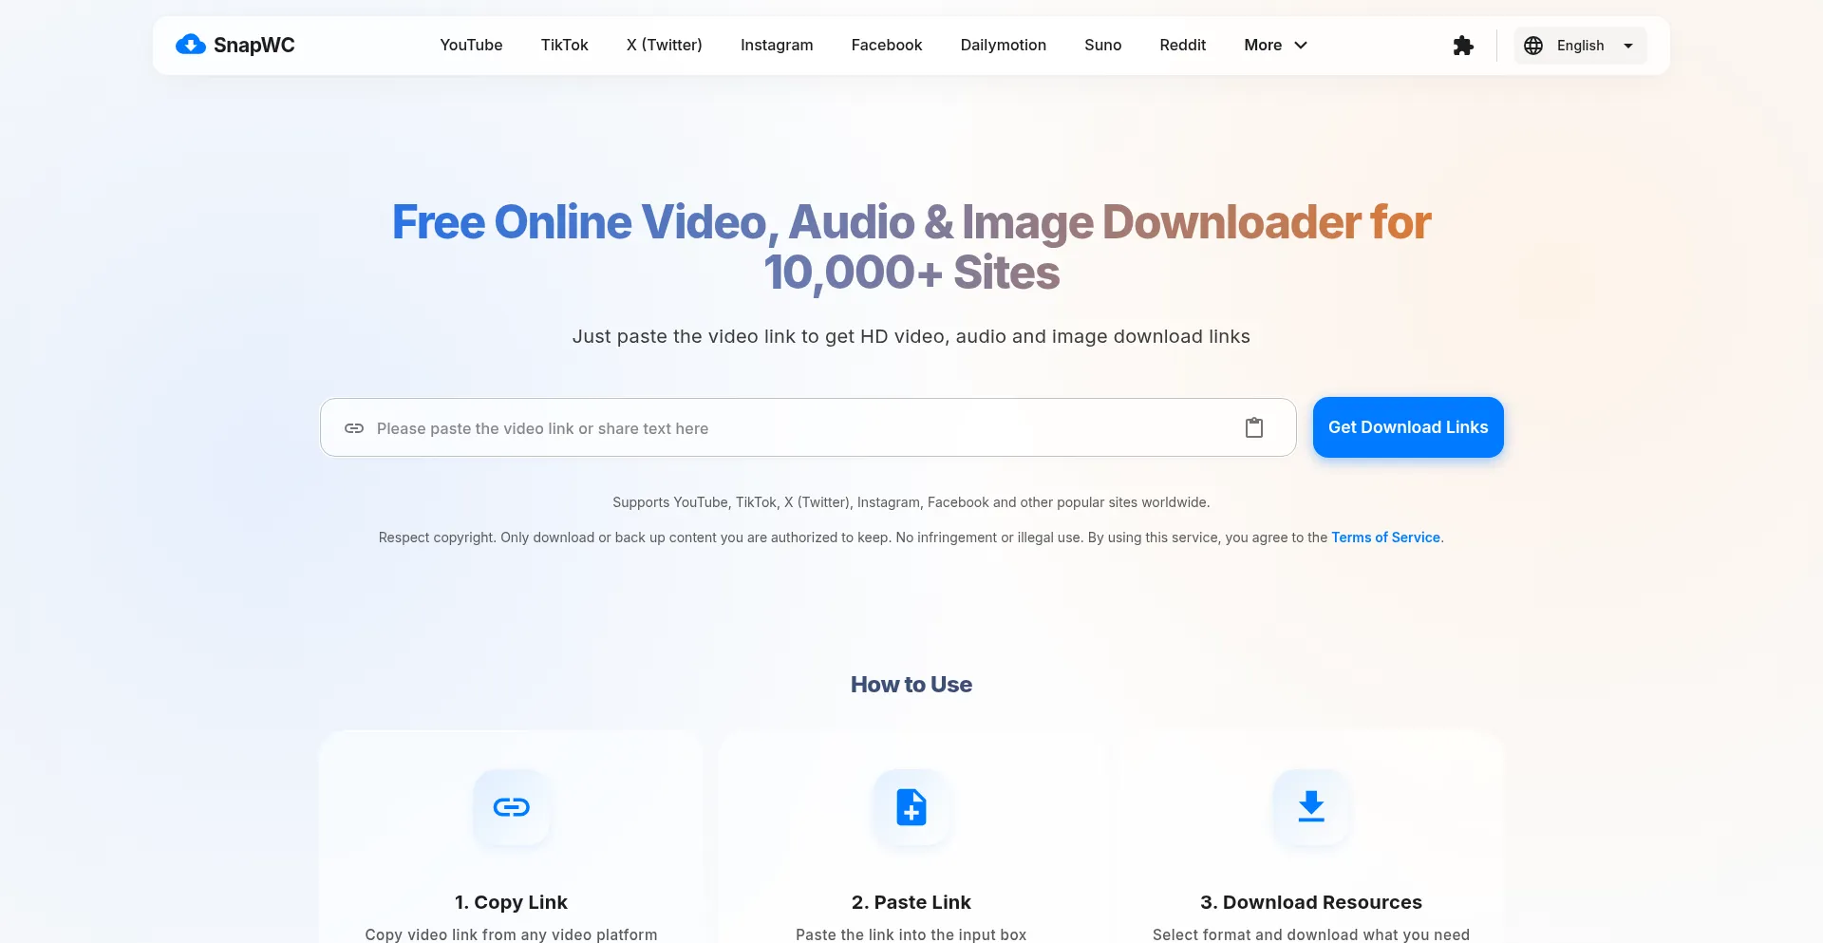
Task: Click the clipboard paste icon in the input
Action: 1254,427
